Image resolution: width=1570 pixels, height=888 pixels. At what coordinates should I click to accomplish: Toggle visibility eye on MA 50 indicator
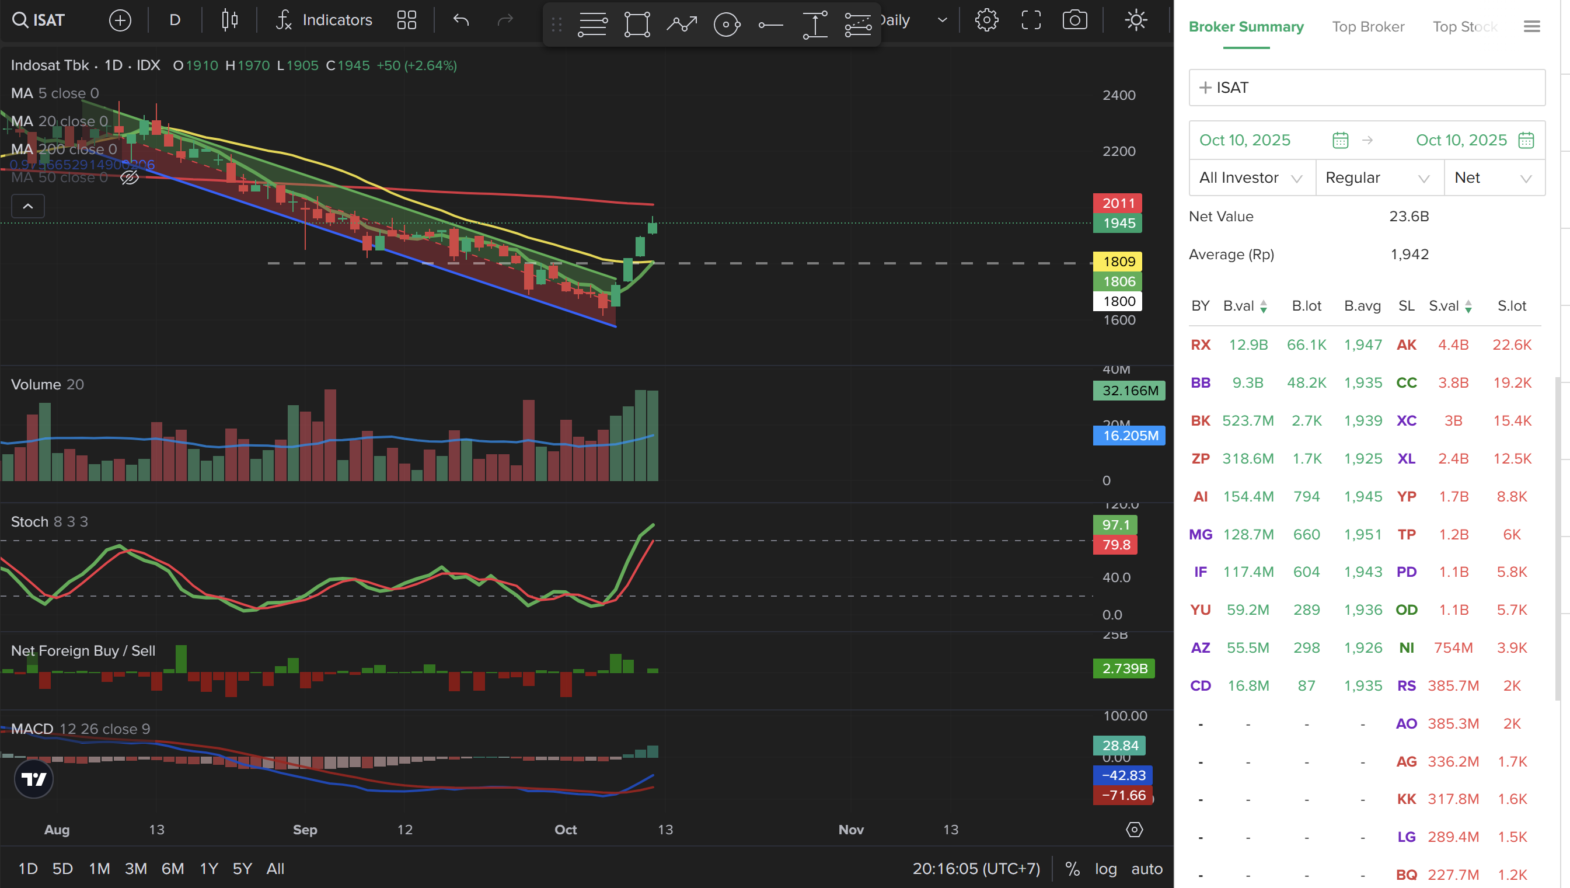point(129,177)
